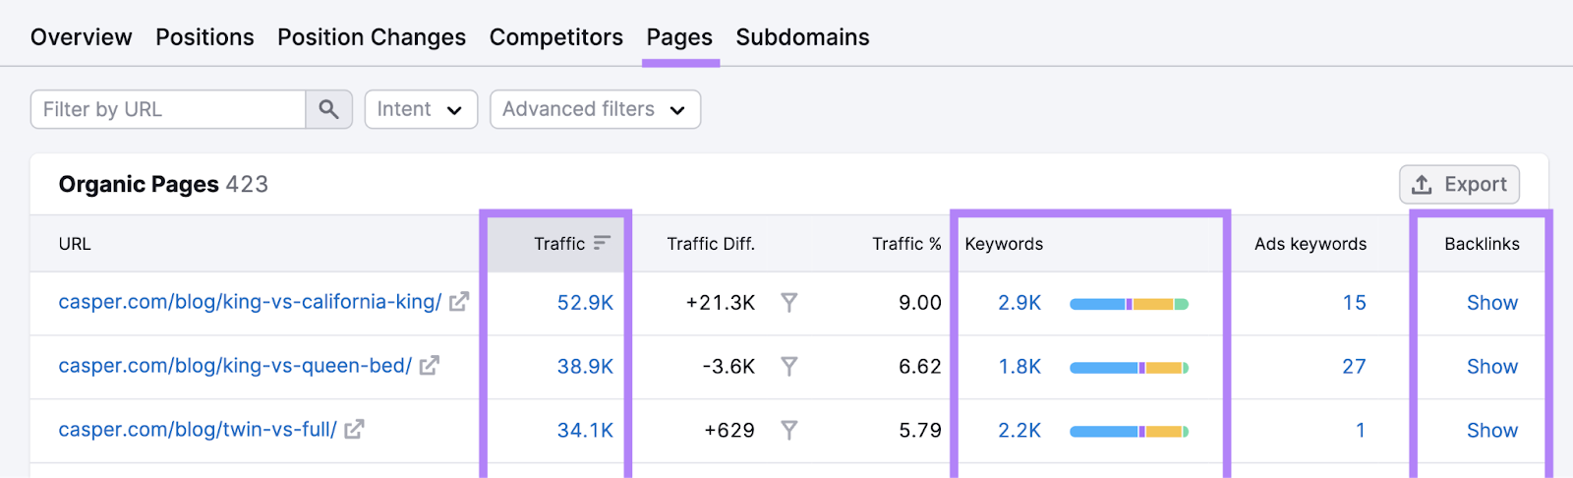
Task: Click traffic percent value 5.79
Action: [920, 431]
